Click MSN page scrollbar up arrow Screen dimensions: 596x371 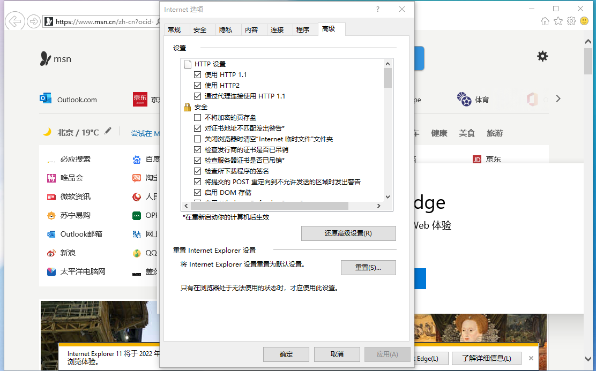(x=588, y=41)
